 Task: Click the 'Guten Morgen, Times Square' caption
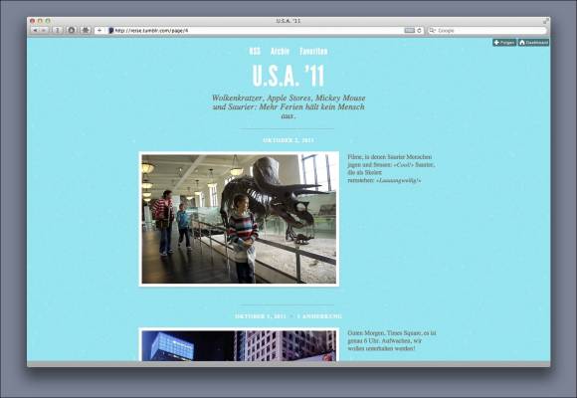tap(392, 340)
